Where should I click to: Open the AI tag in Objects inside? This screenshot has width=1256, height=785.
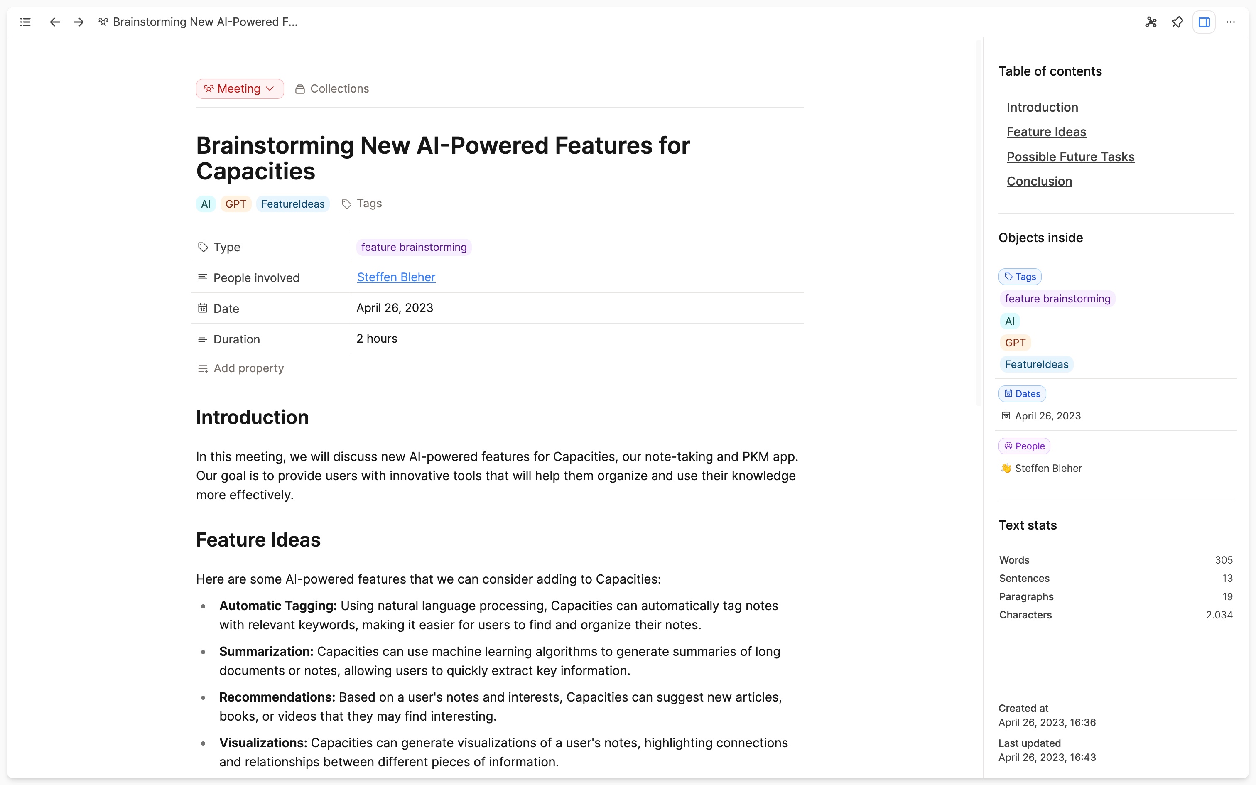(1009, 321)
